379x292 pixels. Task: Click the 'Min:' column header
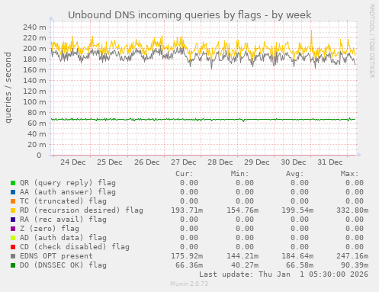coord(239,174)
